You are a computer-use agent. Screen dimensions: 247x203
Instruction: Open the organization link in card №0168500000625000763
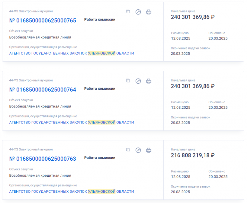72,191
